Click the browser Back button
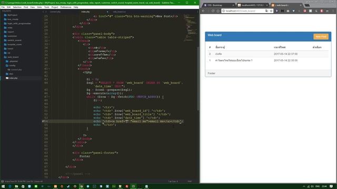This screenshot has height=189, width=337. (203, 10)
